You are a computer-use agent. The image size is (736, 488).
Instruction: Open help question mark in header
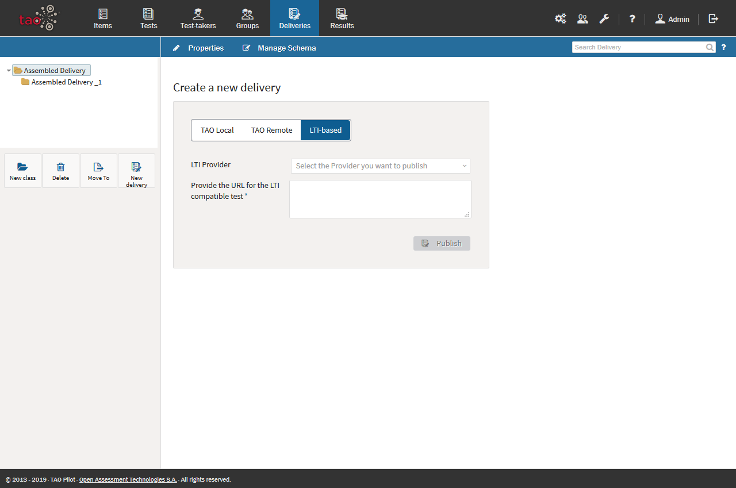coord(632,19)
